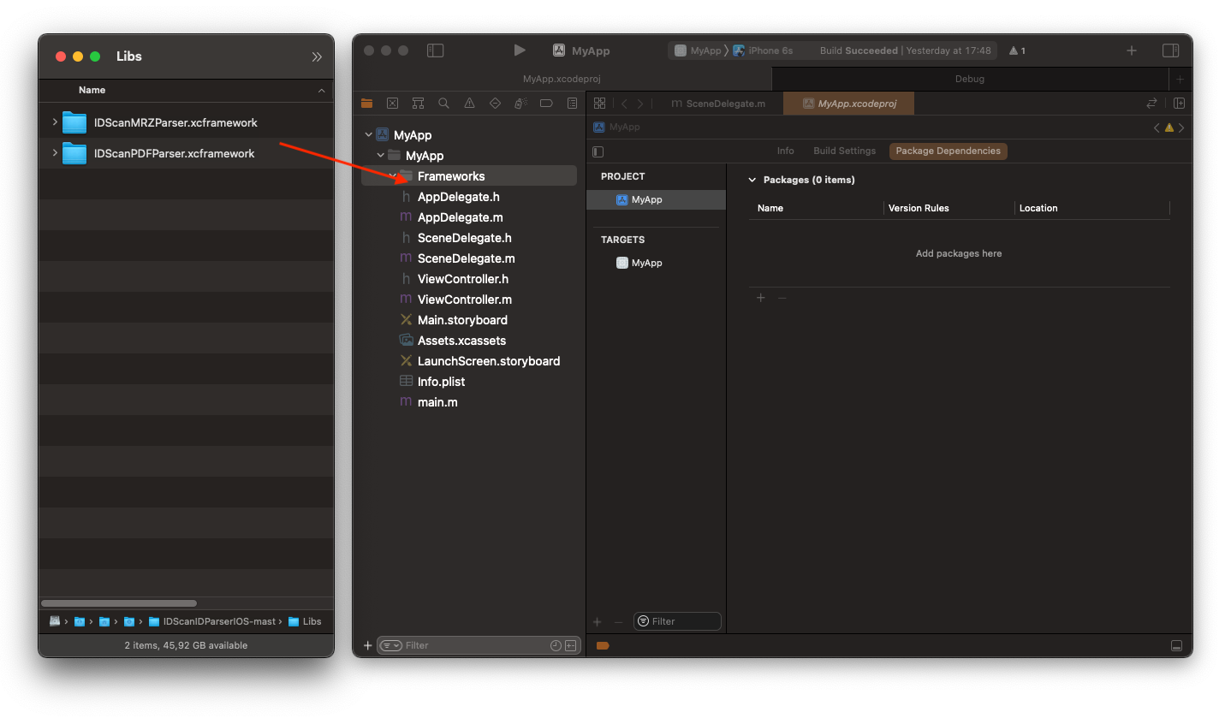1231x718 pixels.
Task: Toggle the Xcode navigator sidebar button
Action: coord(435,50)
